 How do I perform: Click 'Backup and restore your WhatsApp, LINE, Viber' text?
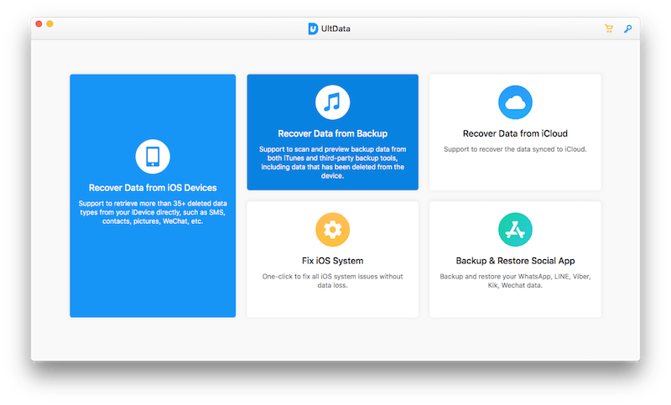point(515,281)
